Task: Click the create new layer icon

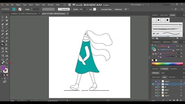Action: pos(177,100)
